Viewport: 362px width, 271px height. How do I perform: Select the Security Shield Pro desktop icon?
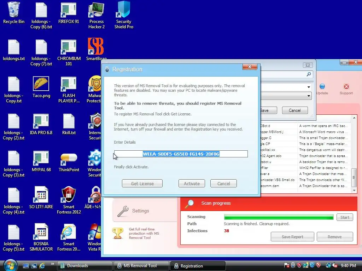pyautogui.click(x=124, y=15)
